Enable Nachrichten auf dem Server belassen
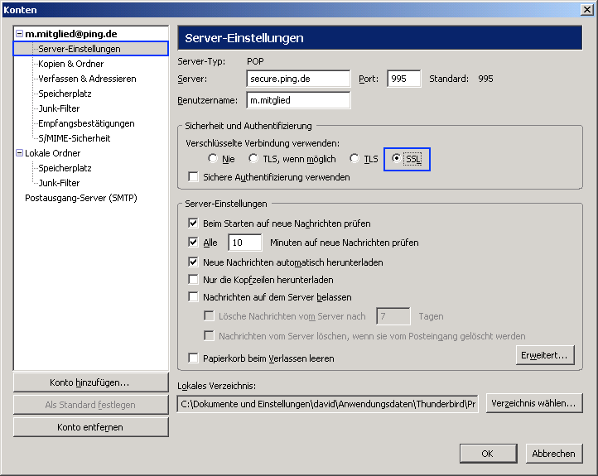The height and width of the screenshot is (476, 598). coord(194,297)
